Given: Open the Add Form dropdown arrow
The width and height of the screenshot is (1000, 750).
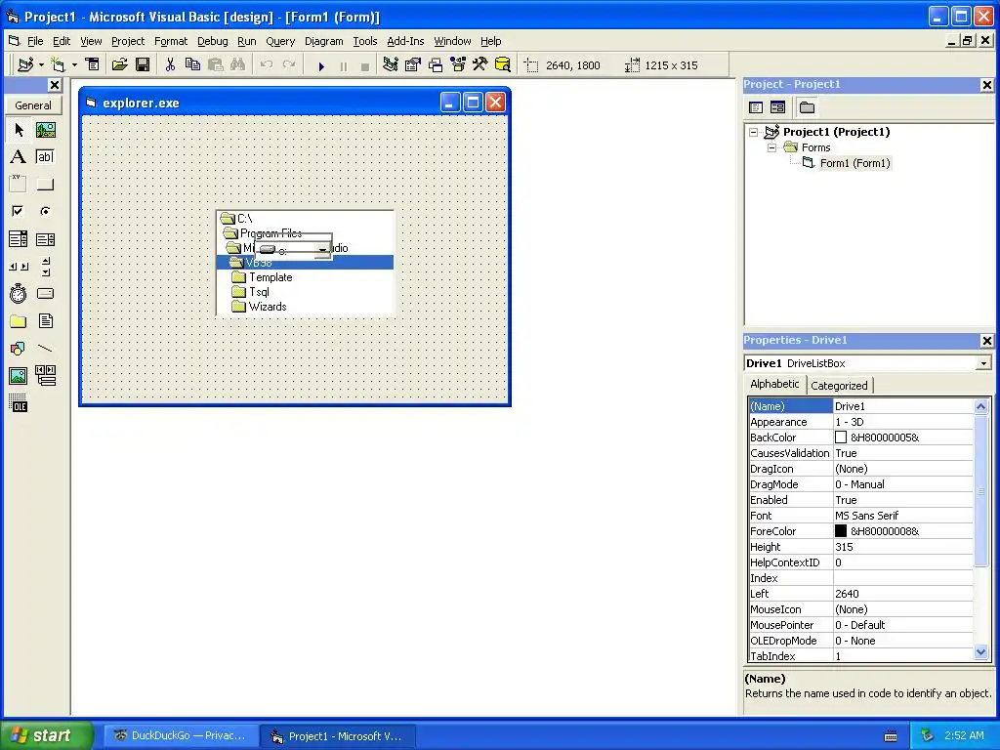Looking at the screenshot, I should click(x=74, y=64).
